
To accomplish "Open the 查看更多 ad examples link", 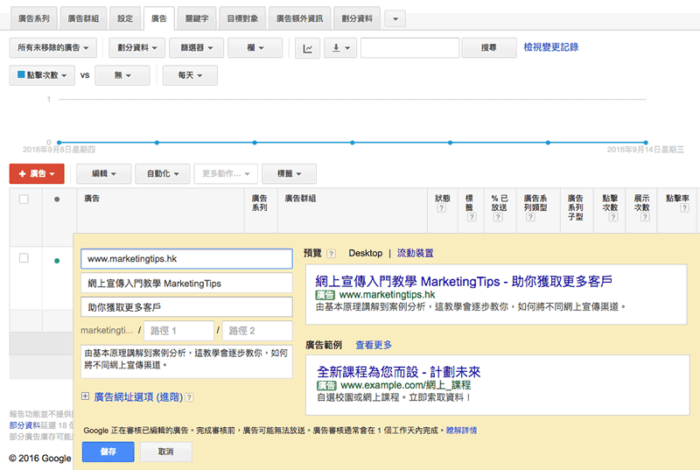I will pos(374,345).
